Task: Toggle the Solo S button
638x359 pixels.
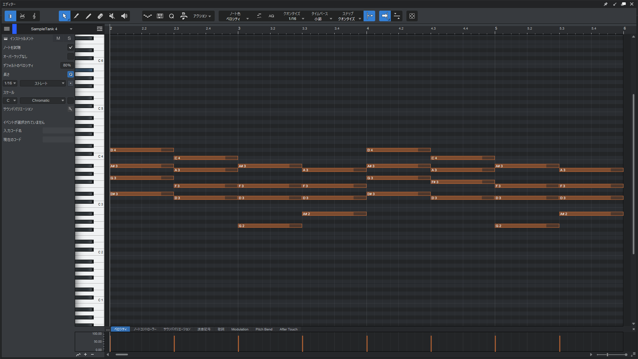Action: click(x=69, y=39)
